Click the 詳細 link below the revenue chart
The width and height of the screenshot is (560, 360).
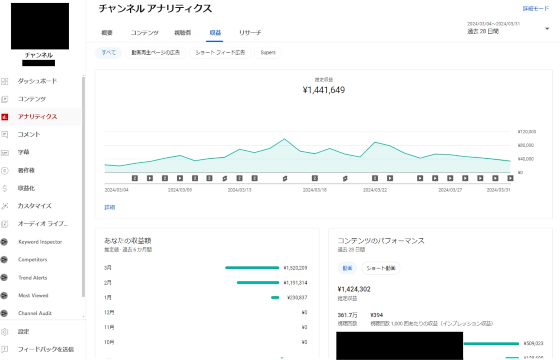110,207
